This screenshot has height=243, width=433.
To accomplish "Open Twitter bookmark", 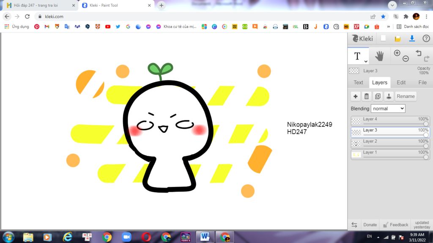I will tap(118, 27).
